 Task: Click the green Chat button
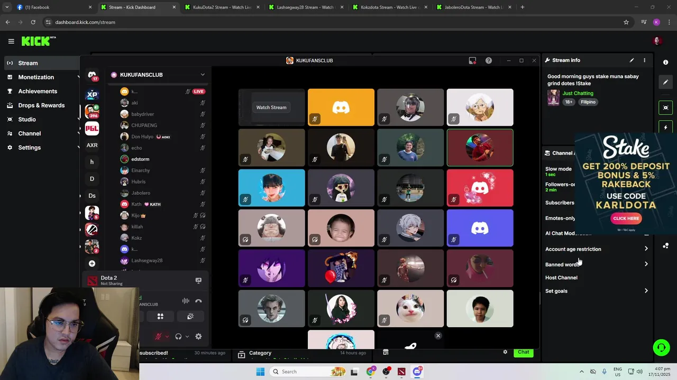(x=524, y=352)
